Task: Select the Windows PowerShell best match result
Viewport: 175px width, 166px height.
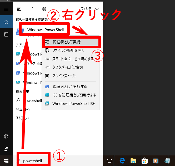Action: pos(46,30)
